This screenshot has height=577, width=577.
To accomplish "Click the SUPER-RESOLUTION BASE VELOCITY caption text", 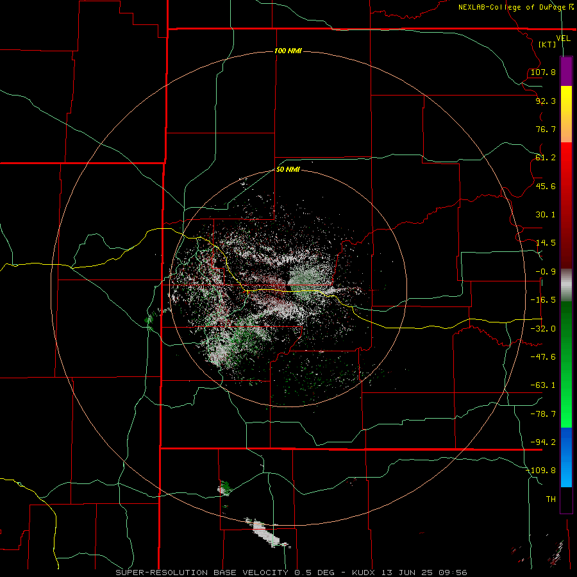I will click(x=202, y=573).
